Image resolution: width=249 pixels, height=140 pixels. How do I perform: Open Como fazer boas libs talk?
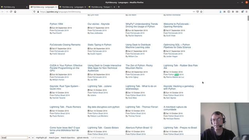(65, 130)
